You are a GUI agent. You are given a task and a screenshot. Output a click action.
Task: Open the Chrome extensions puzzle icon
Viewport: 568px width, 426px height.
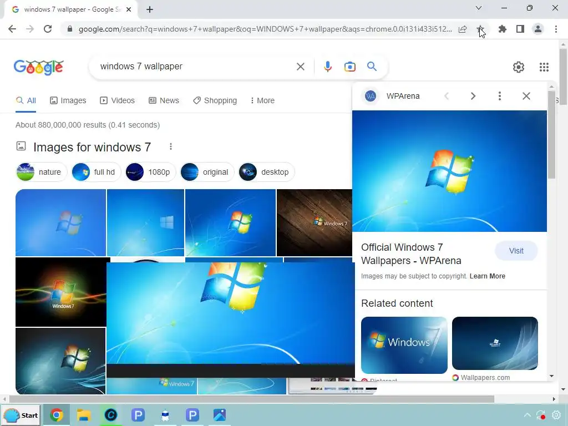coord(502,29)
